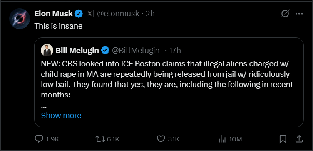
Task: Open the Elon Musk display name link
Action: tap(54, 14)
